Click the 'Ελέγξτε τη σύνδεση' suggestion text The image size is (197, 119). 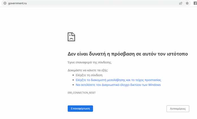coord(89,75)
